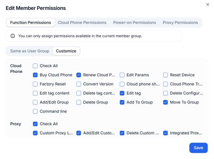Close the Edit Member Permissions dialog
The height and width of the screenshot is (159, 214).
point(208,5)
